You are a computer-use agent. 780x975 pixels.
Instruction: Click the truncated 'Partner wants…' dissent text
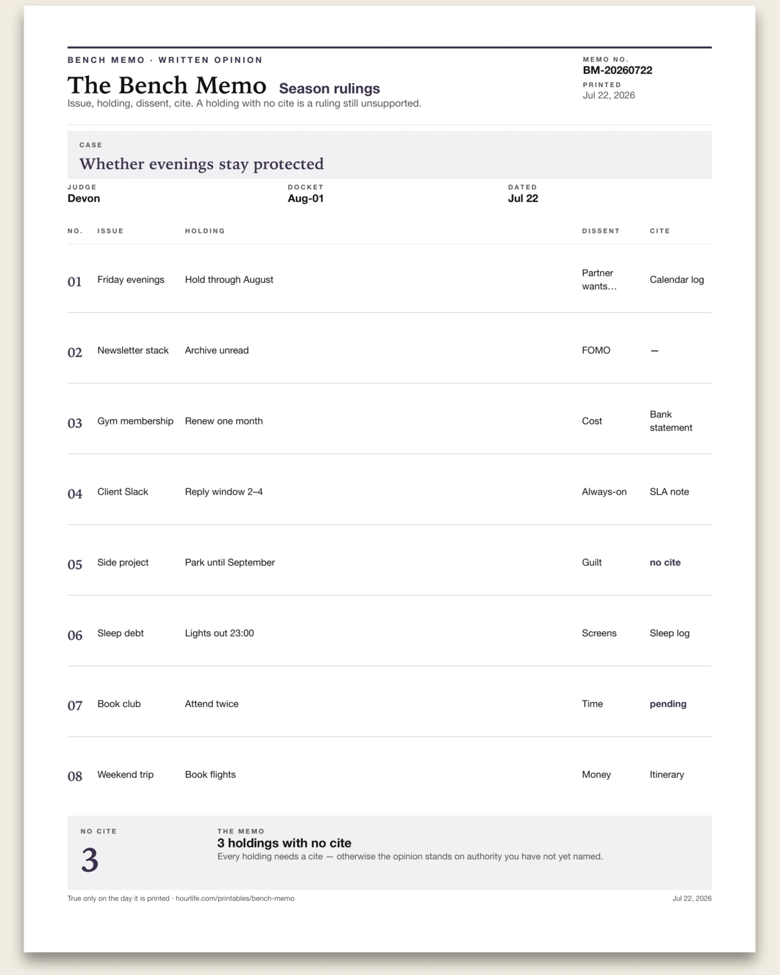point(599,279)
